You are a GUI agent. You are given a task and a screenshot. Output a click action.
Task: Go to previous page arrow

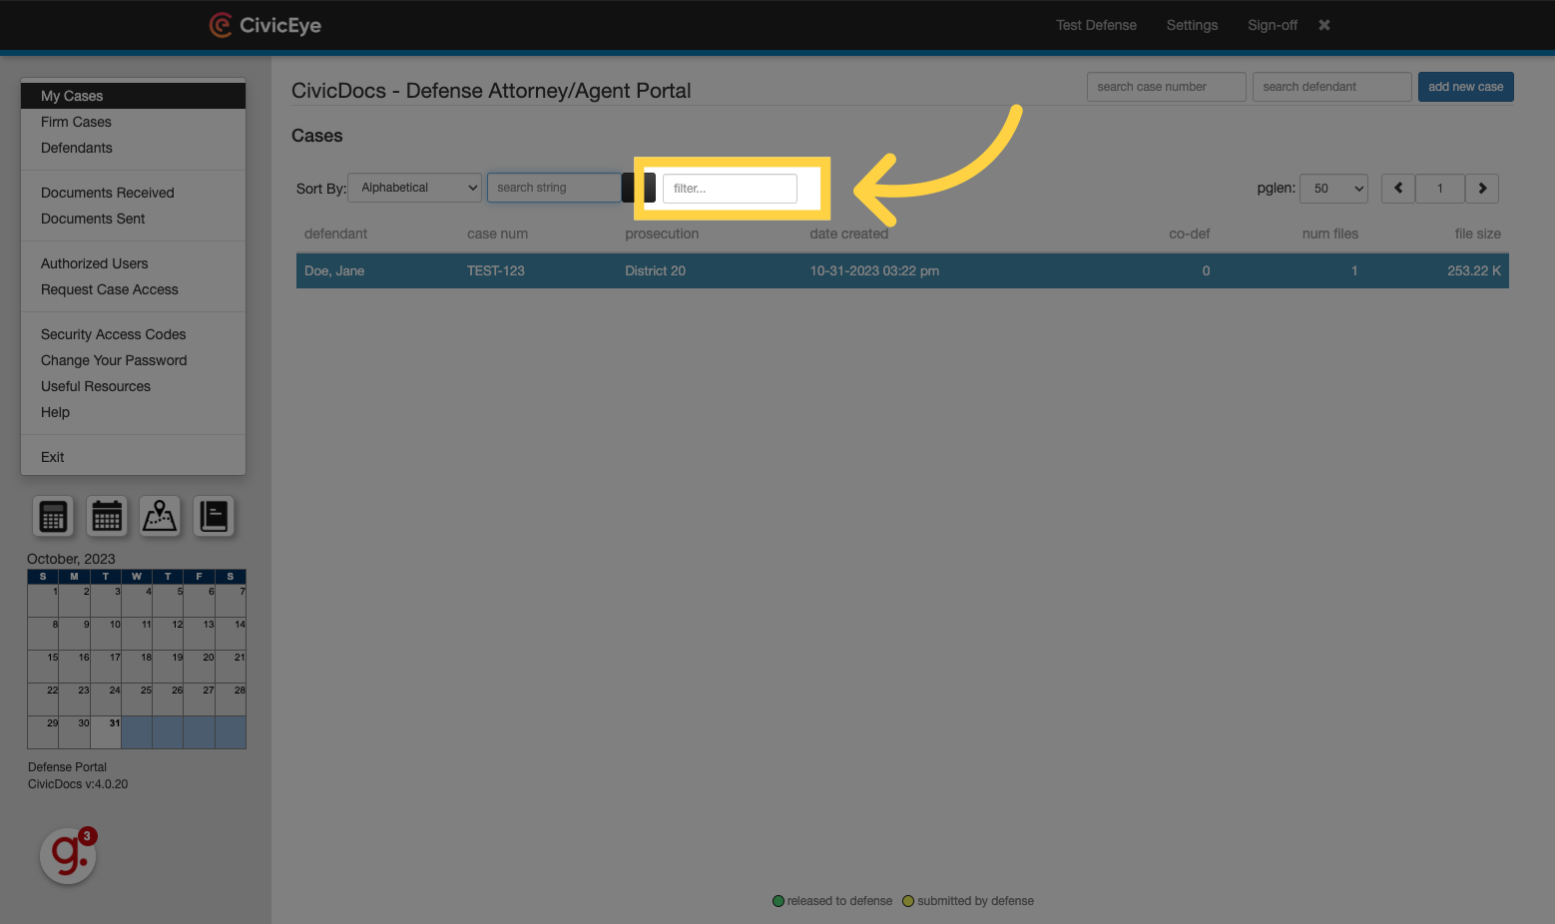point(1397,189)
